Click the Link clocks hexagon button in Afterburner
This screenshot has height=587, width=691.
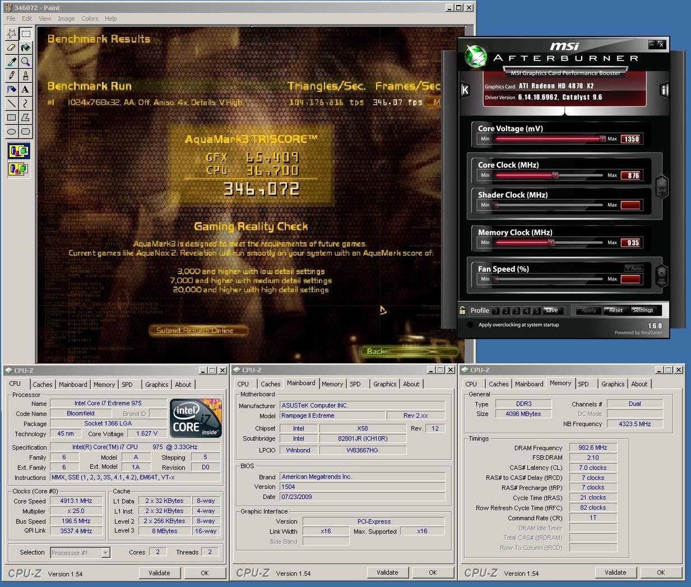tap(661, 187)
